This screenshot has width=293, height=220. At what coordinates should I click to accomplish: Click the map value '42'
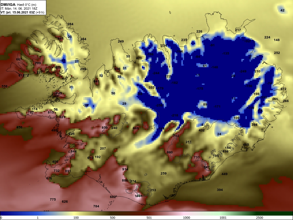[x=282, y=10]
